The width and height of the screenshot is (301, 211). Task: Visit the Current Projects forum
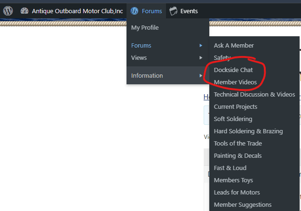click(236, 107)
